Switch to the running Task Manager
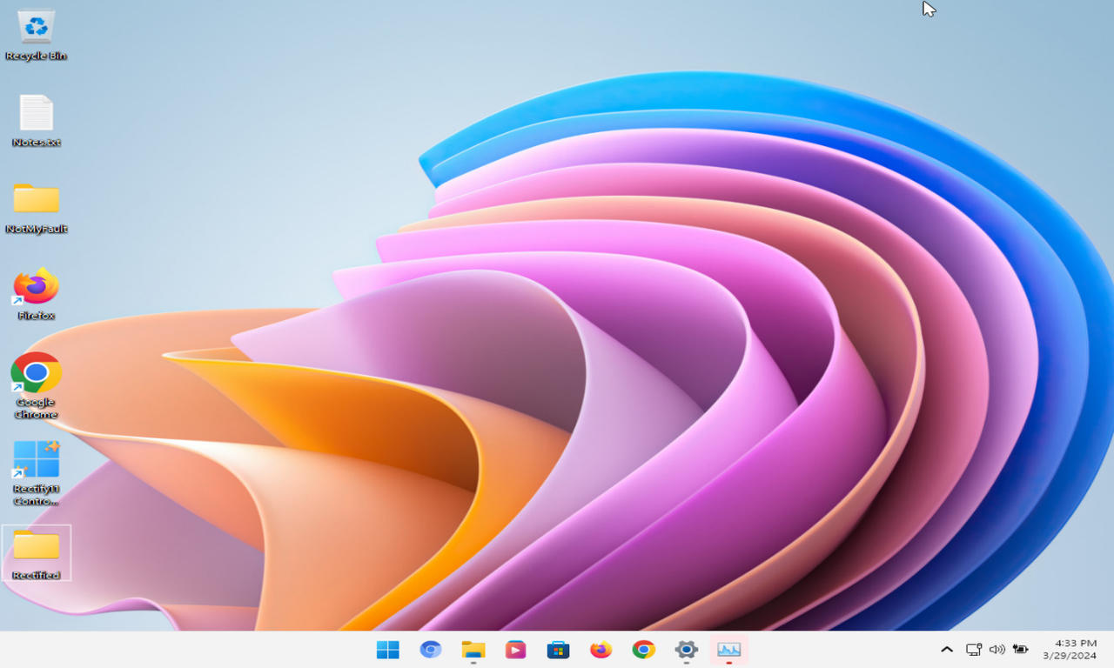 coord(728,649)
